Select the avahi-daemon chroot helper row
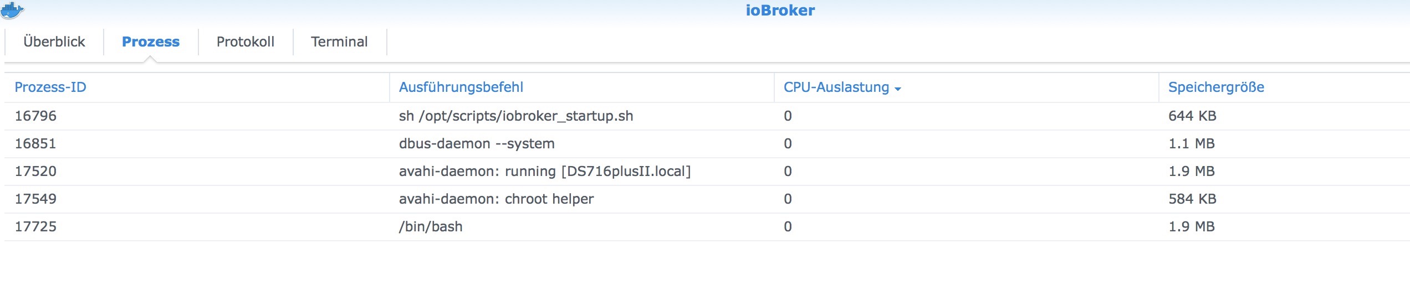The image size is (1410, 290). click(x=496, y=199)
